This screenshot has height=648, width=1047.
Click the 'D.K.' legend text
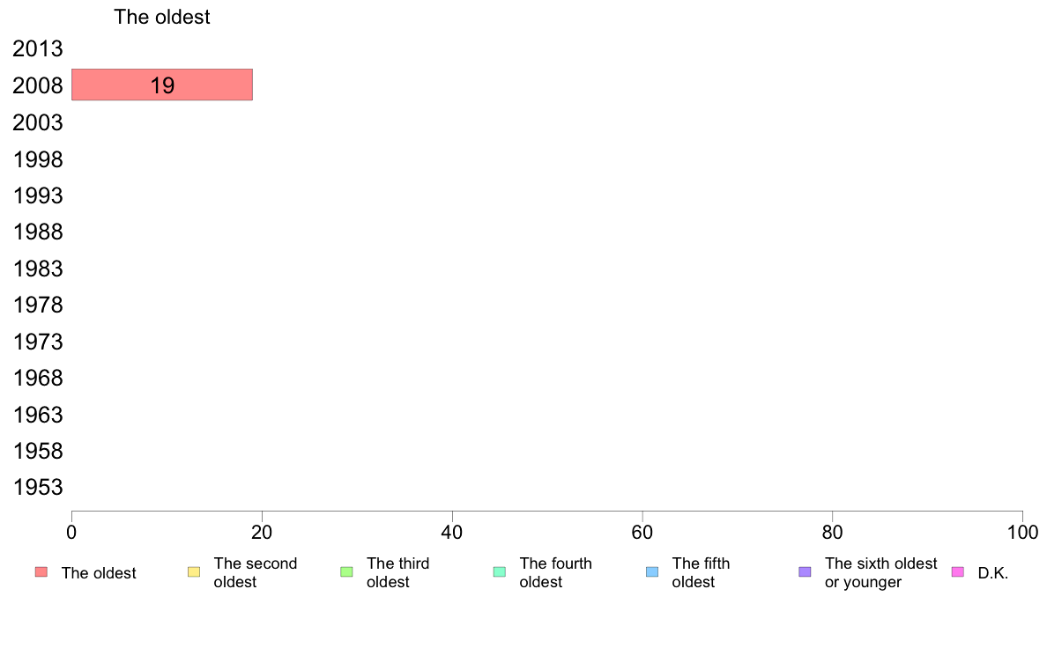tap(993, 573)
